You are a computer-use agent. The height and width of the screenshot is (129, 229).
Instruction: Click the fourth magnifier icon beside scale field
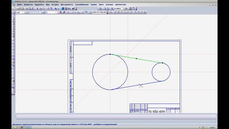tap(112, 9)
